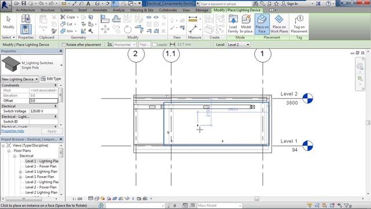Open the Architecture ribbon tab
This screenshot has height=209, width=371.
pyautogui.click(x=25, y=10)
